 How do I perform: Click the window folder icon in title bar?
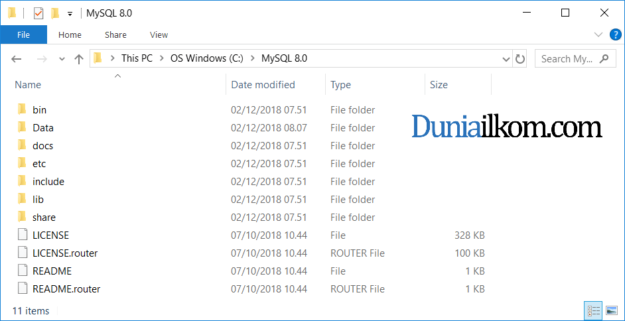(x=12, y=13)
